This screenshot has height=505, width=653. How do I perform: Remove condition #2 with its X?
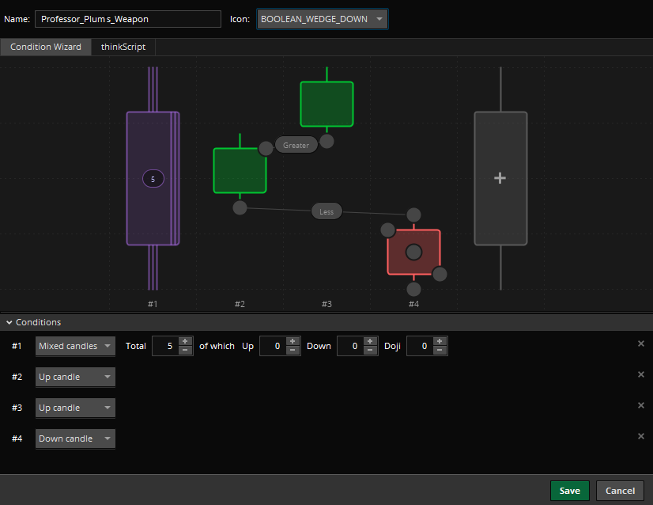[x=641, y=374]
